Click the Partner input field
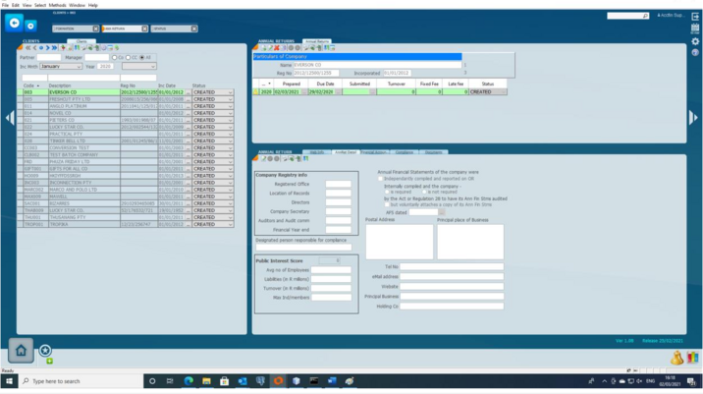Screen dimensions: 703x394 click(x=50, y=57)
